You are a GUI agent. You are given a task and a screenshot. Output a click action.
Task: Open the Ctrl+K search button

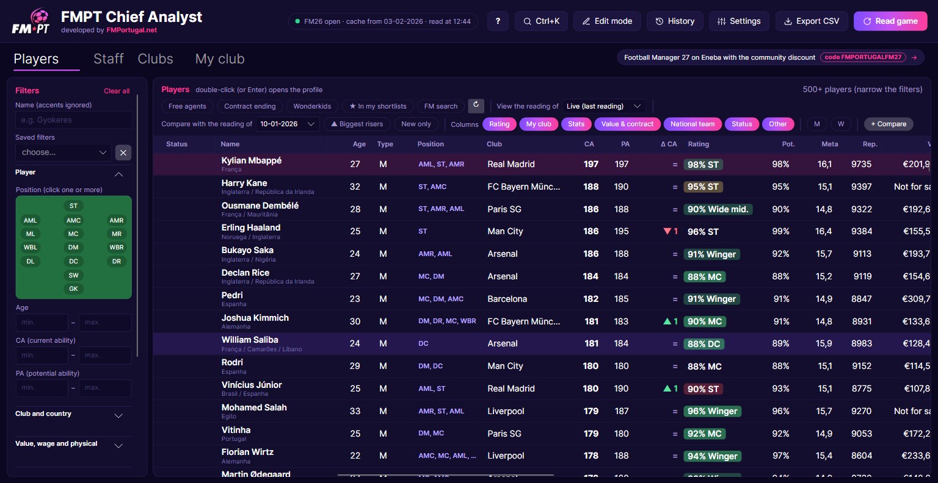point(541,21)
